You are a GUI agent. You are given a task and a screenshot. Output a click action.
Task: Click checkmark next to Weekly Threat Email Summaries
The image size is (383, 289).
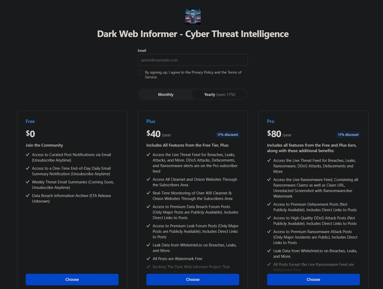tap(28, 182)
